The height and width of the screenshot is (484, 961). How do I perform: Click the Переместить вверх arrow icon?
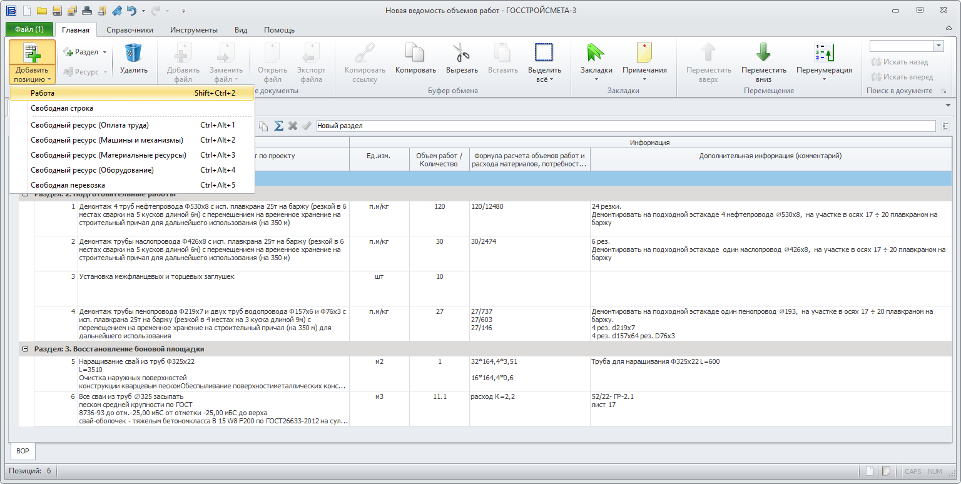708,53
